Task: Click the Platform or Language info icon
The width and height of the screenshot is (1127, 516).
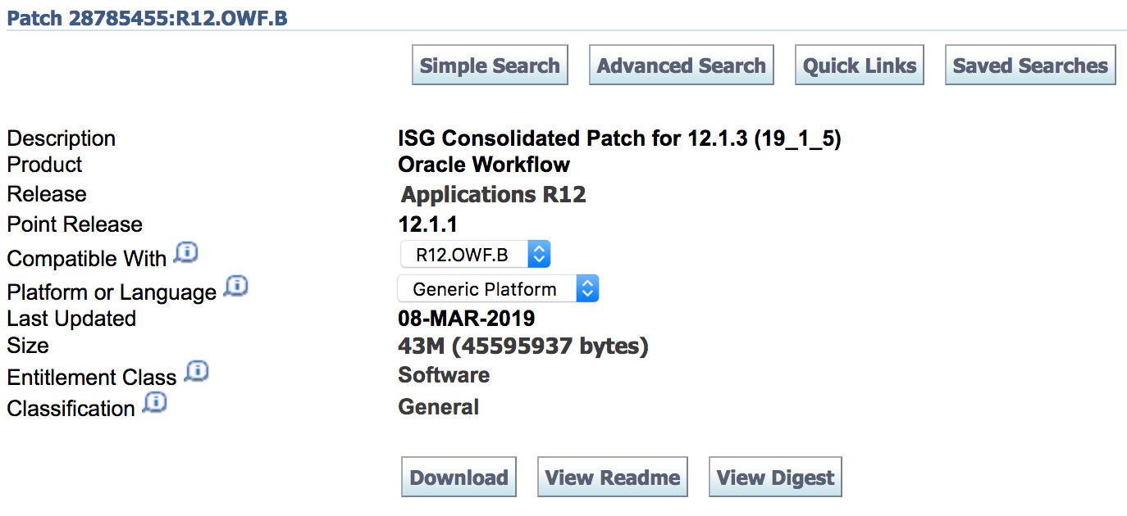Action: (236, 287)
